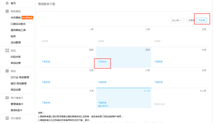Click the orange 支付即会员 badge
The image size is (213, 123).
tap(27, 17)
